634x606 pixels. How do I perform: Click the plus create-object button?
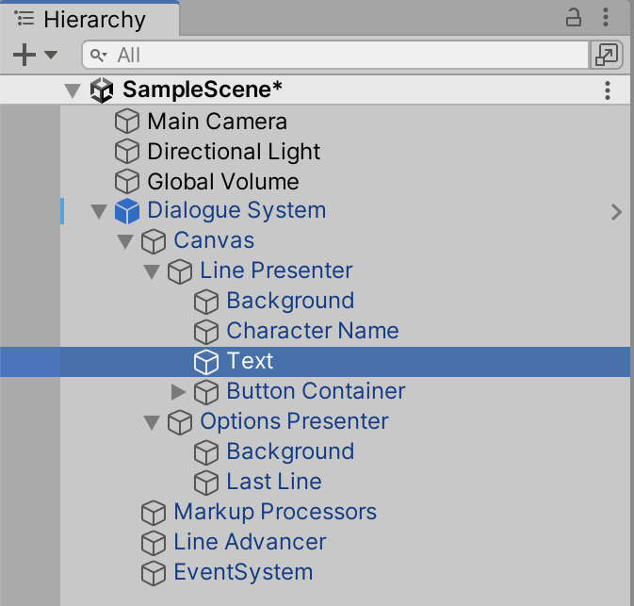pos(24,55)
